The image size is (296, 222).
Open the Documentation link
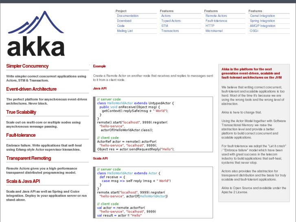click(x=127, y=16)
